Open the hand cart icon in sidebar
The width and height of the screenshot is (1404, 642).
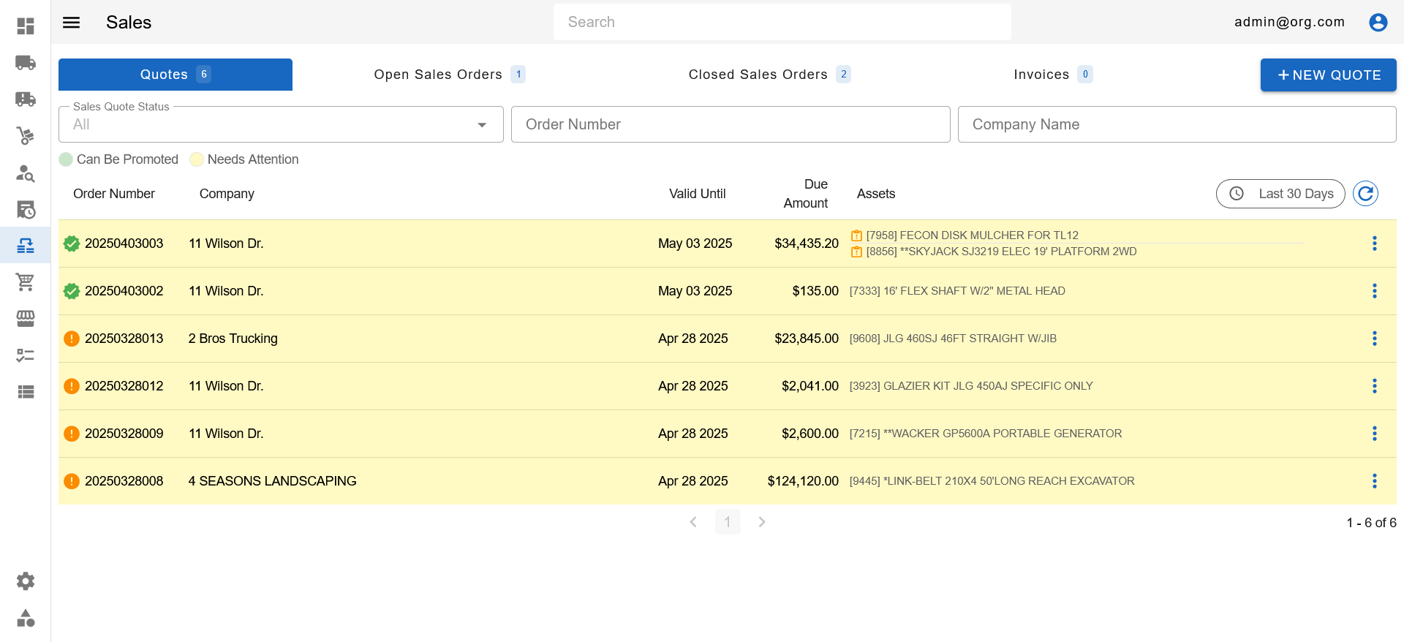(x=26, y=136)
